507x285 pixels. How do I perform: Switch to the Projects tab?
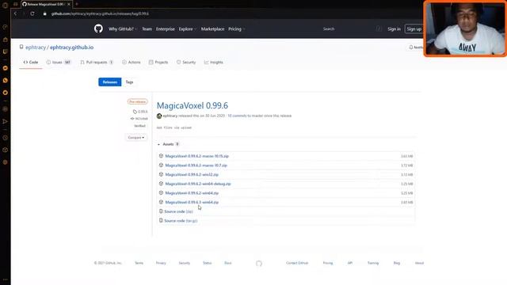click(158, 62)
